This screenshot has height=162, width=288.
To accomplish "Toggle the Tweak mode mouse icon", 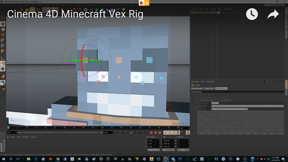I will [x=3, y=63].
